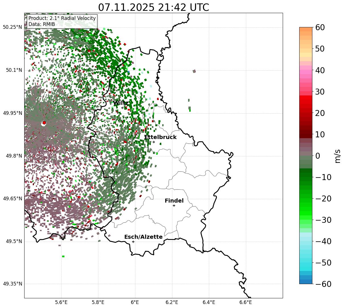Click the Ettelbruck station cross marker
Viewport: 344px width, 308px height.
tap(154, 142)
